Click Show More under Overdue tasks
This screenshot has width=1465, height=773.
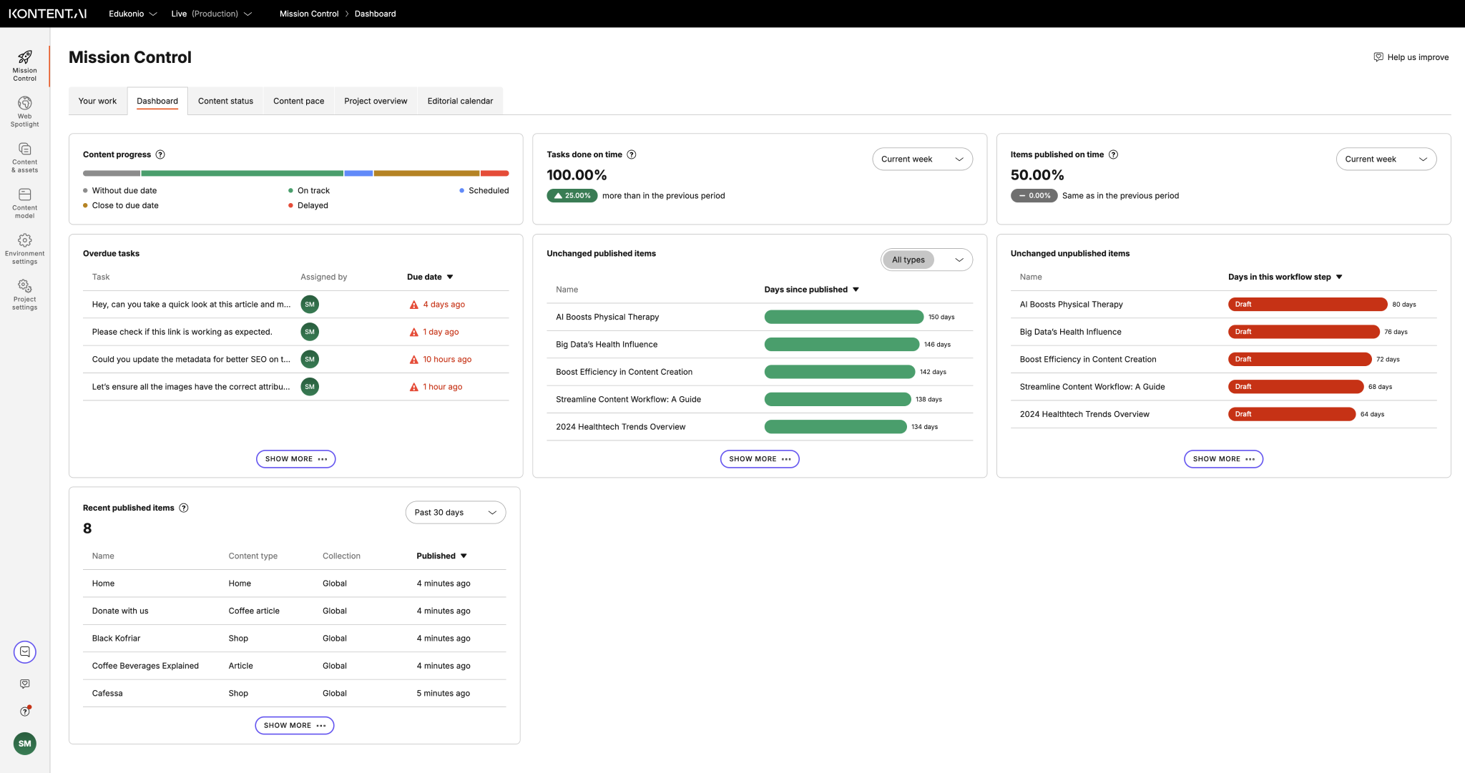[x=295, y=458]
